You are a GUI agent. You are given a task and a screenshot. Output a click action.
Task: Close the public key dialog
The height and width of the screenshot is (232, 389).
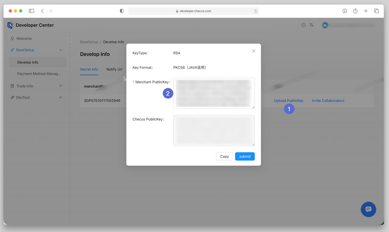click(x=253, y=51)
